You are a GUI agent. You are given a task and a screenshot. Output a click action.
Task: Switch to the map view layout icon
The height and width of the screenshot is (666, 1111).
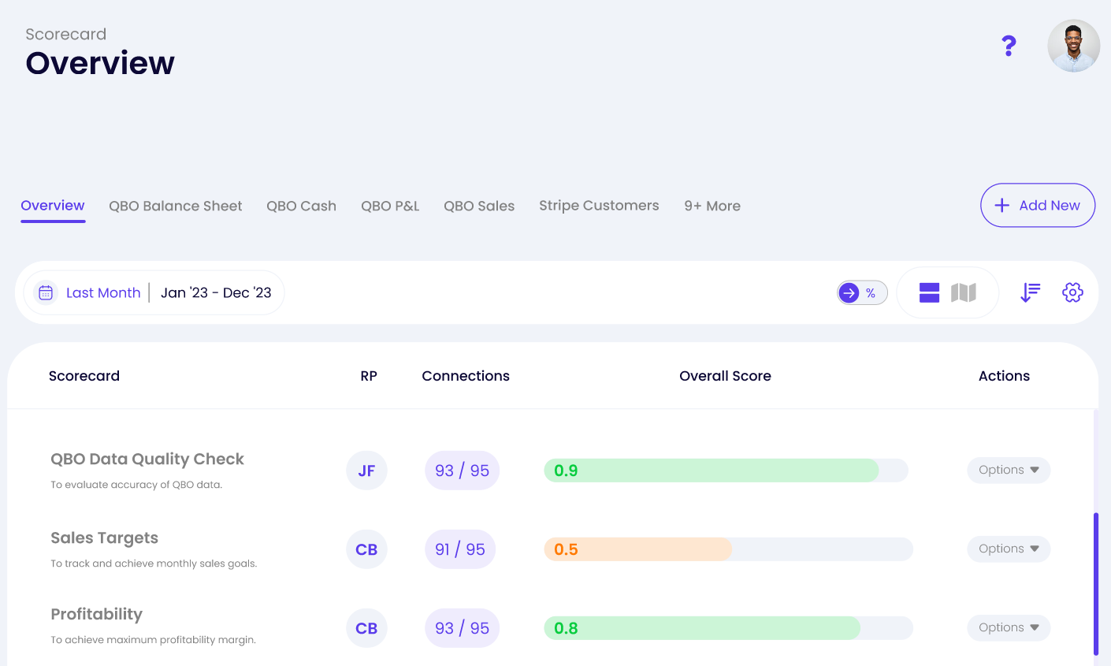(965, 292)
